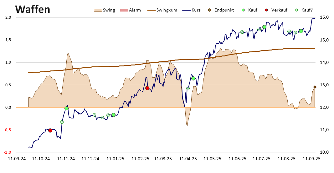
Task: Click the Swing legend swatch
Action: click(x=98, y=10)
